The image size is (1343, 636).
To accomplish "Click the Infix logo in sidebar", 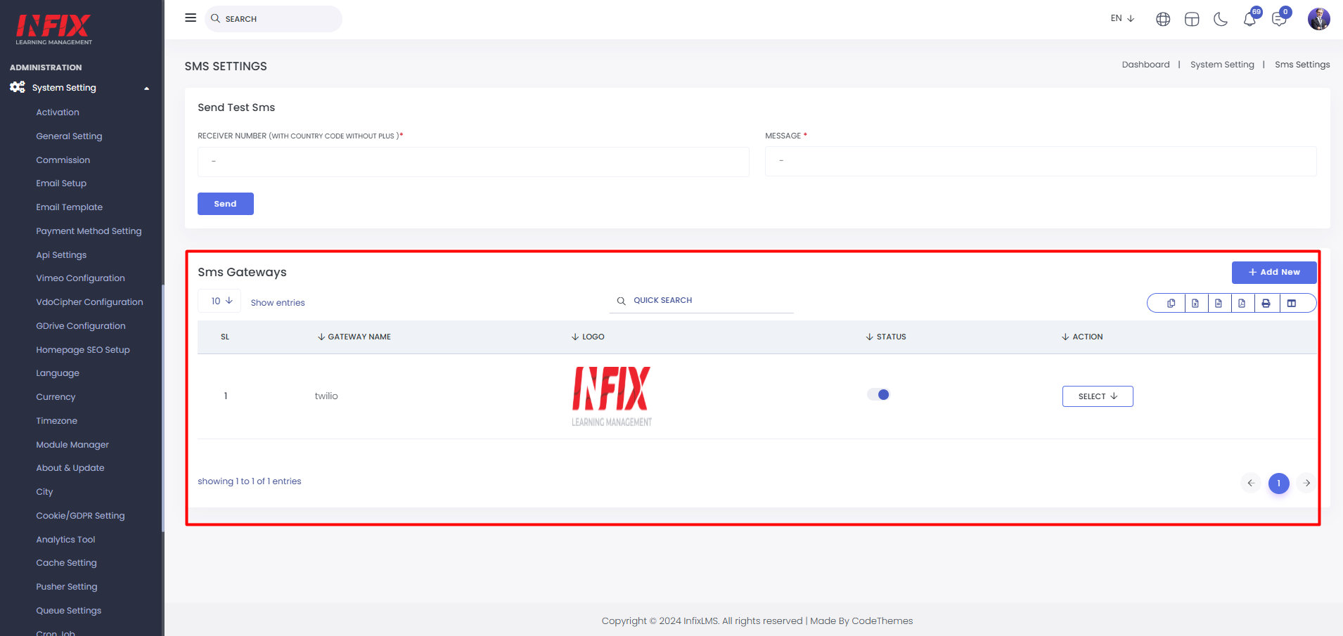I will click(x=54, y=30).
